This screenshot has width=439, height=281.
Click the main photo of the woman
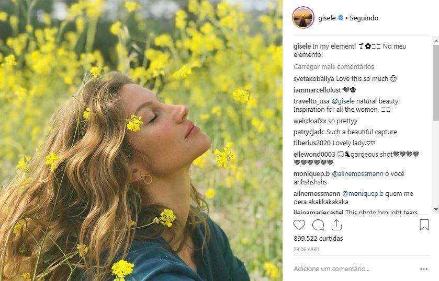click(141, 140)
